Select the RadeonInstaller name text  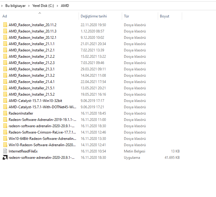point(21,113)
